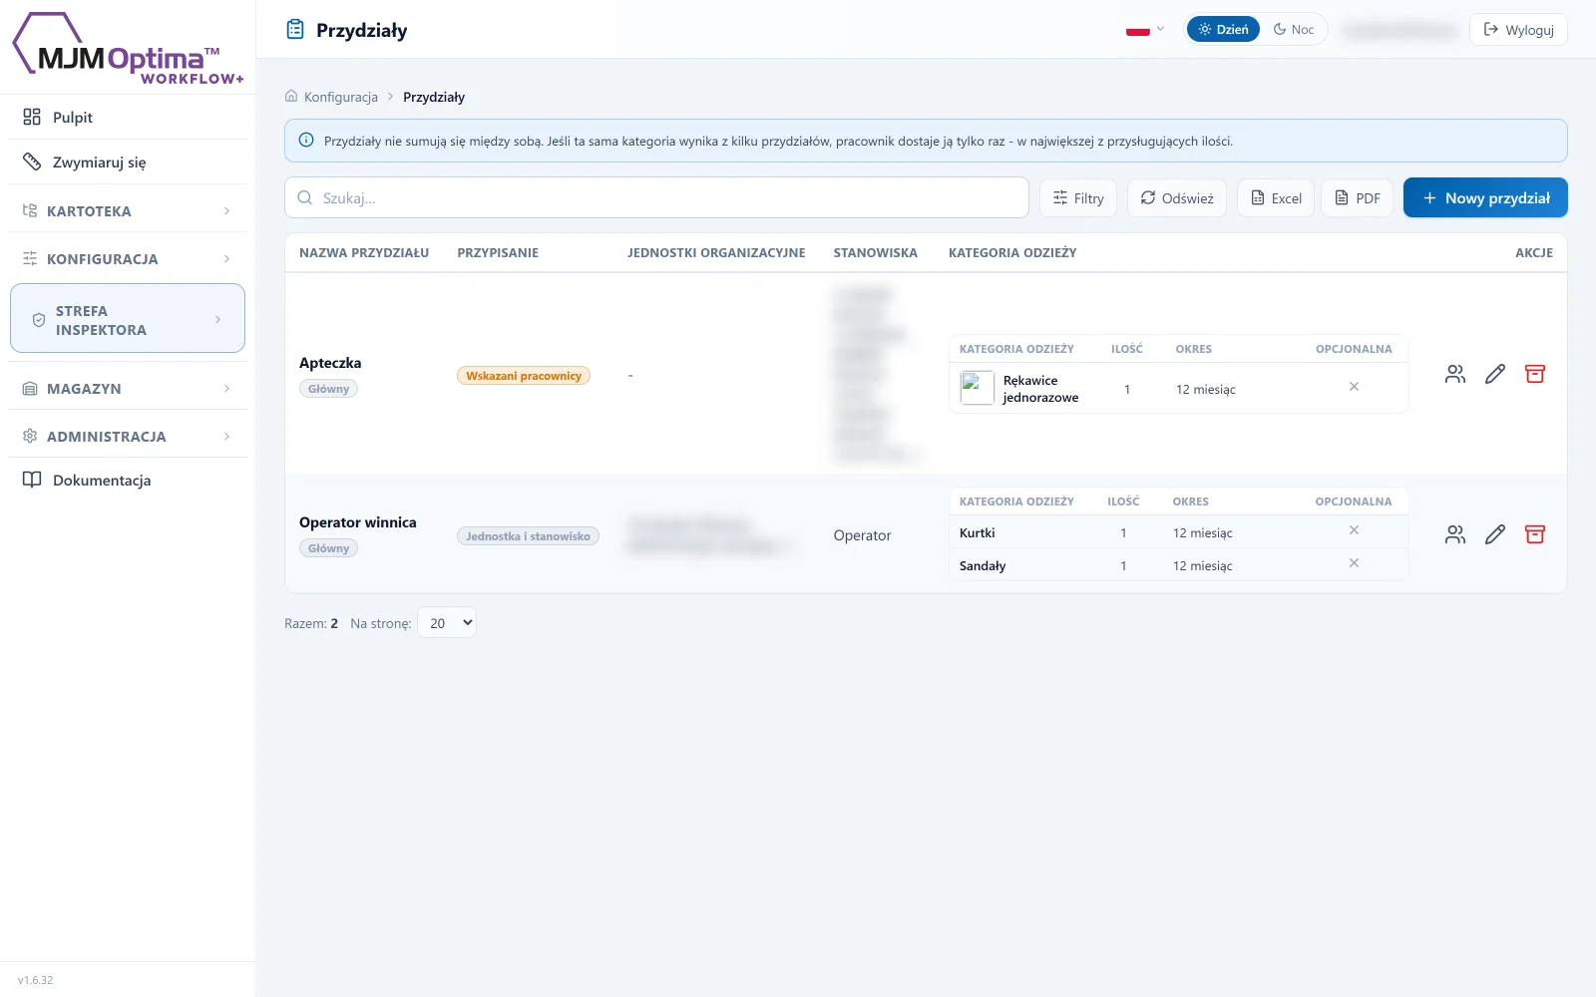Open Pulpit from the sidebar

click(x=128, y=118)
